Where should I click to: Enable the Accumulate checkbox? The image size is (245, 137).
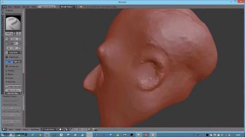pos(7,66)
